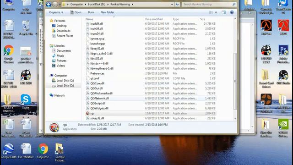The width and height of the screenshot is (293, 165).
Task: Open the Faqja ime Chrome shortcut
Action: click(43, 151)
